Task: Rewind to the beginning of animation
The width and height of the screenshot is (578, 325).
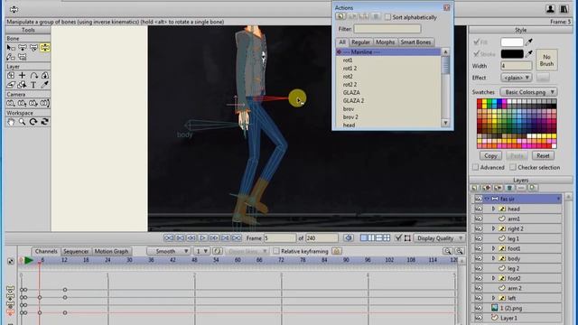Action: [169, 238]
